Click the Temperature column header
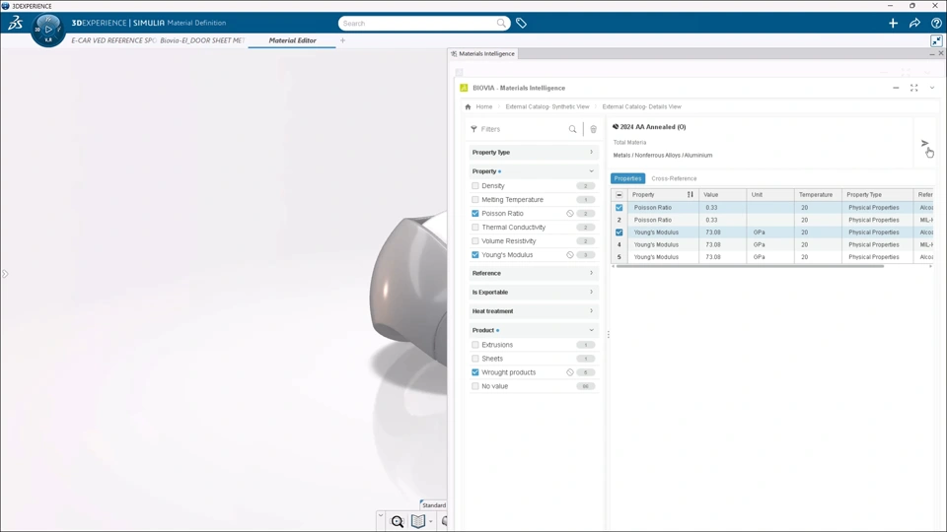This screenshot has height=532, width=947. (x=818, y=195)
